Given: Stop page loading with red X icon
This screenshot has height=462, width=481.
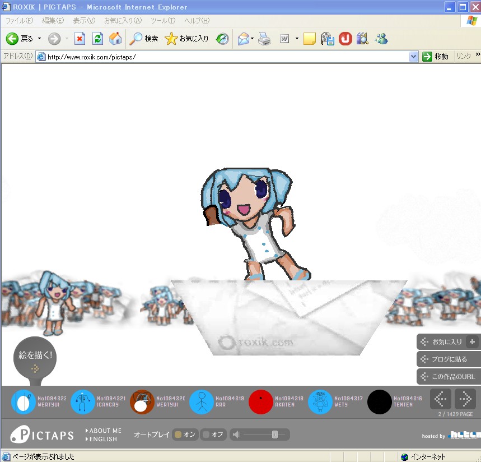Looking at the screenshot, I should [80, 39].
